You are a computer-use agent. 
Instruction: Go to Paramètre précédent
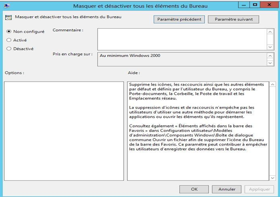[x=179, y=19]
